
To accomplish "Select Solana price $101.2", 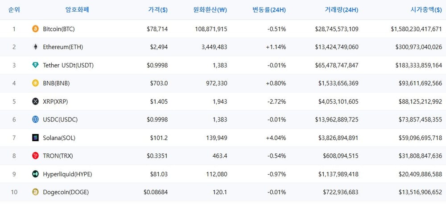I will pos(159,138).
